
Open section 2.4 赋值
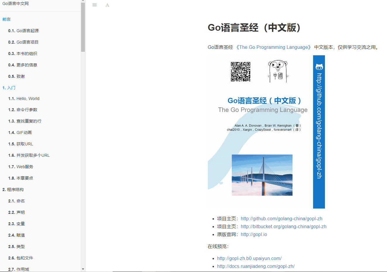(17, 235)
